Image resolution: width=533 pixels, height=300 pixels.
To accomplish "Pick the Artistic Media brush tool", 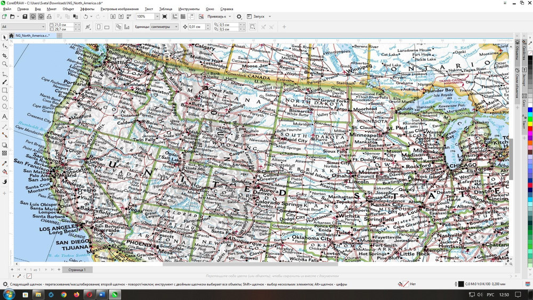I will click(4, 82).
